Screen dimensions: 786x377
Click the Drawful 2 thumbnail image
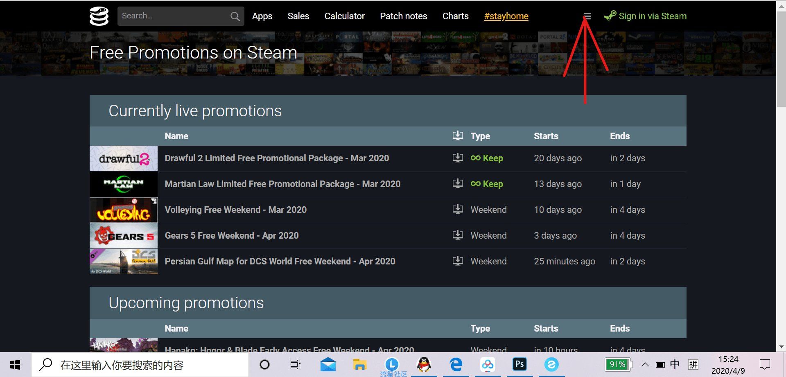tap(124, 158)
